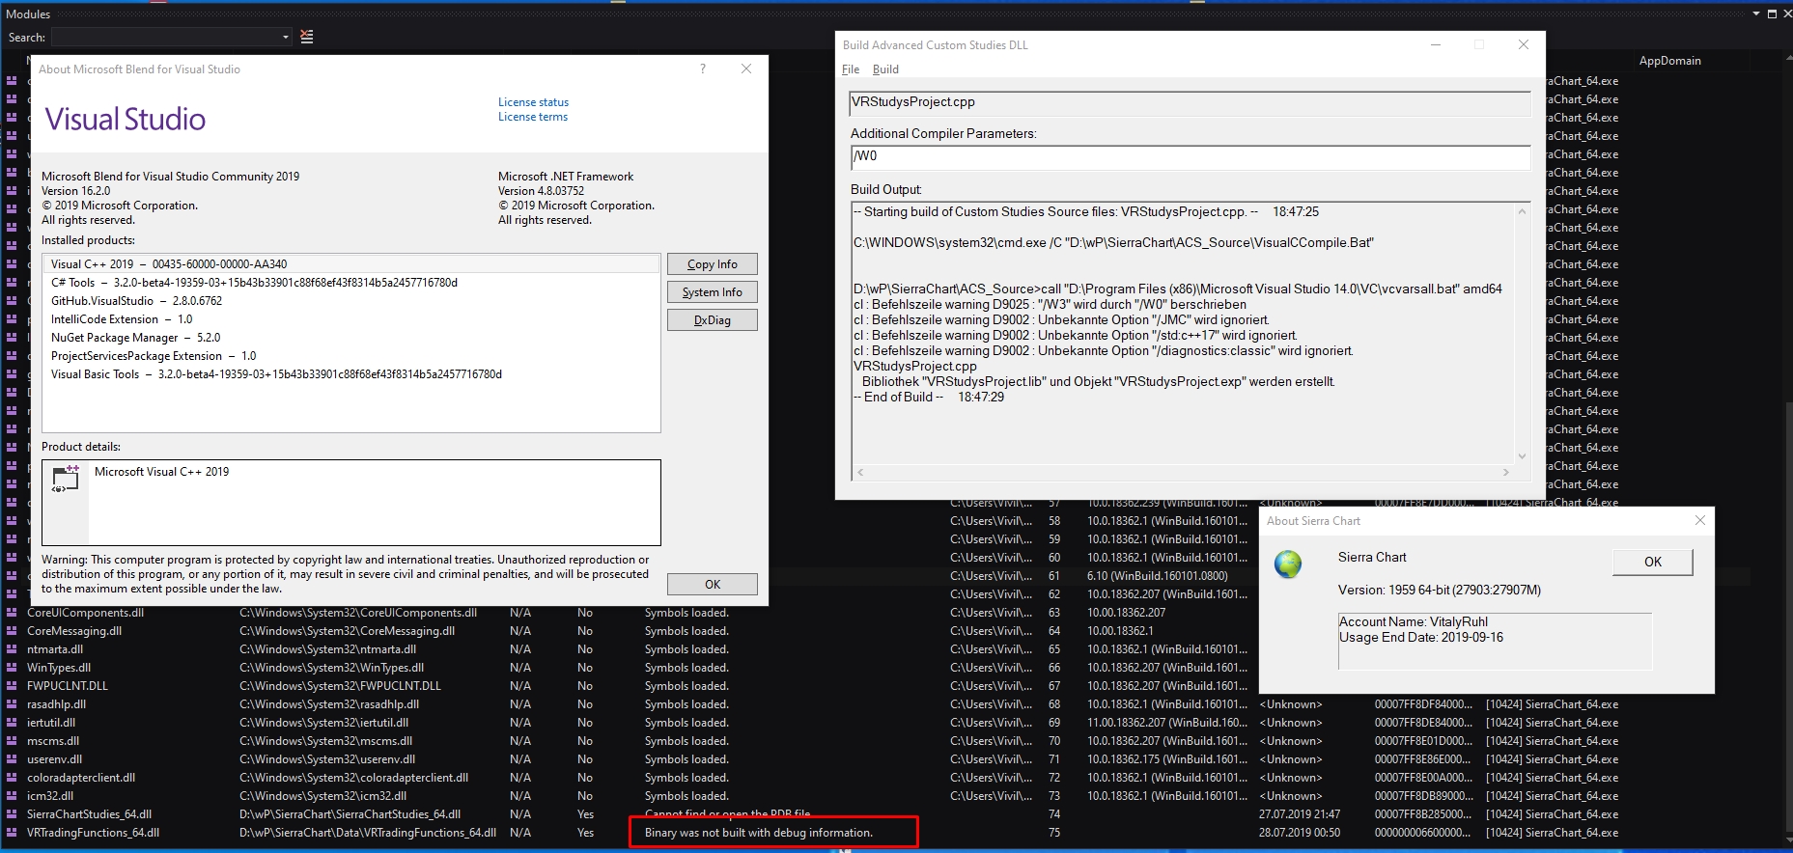The width and height of the screenshot is (1793, 853).
Task: Select installed product "Visual C++ 2019"
Action: tap(351, 264)
